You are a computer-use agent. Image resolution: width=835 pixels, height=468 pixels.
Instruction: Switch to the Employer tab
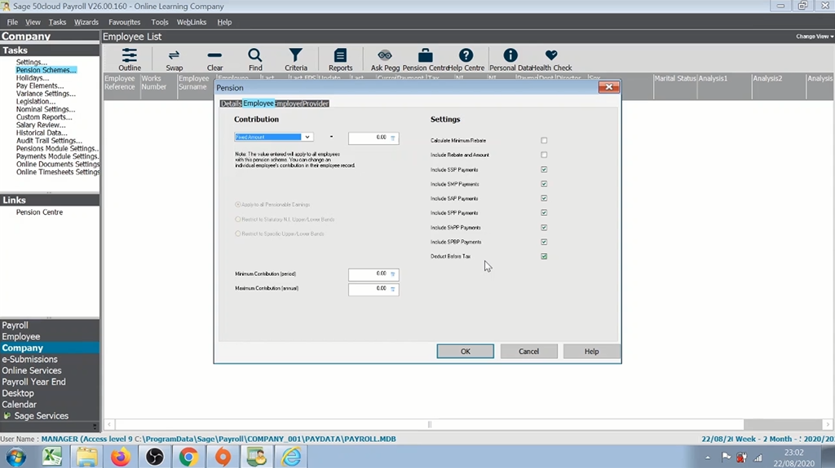[x=289, y=103]
